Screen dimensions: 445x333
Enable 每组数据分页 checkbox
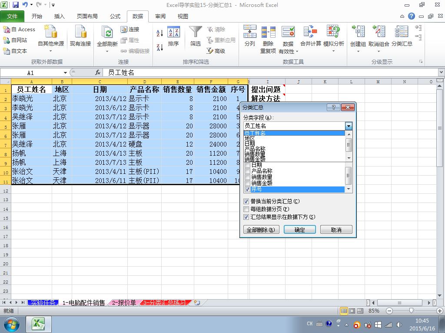(x=246, y=209)
